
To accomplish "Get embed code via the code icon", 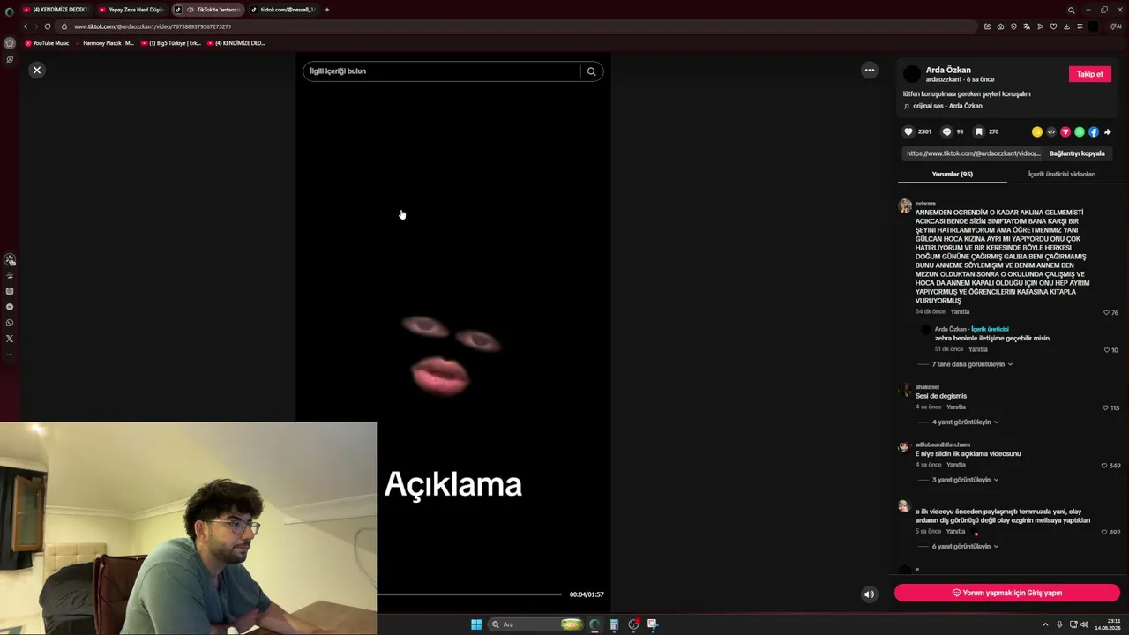I will tap(1051, 132).
